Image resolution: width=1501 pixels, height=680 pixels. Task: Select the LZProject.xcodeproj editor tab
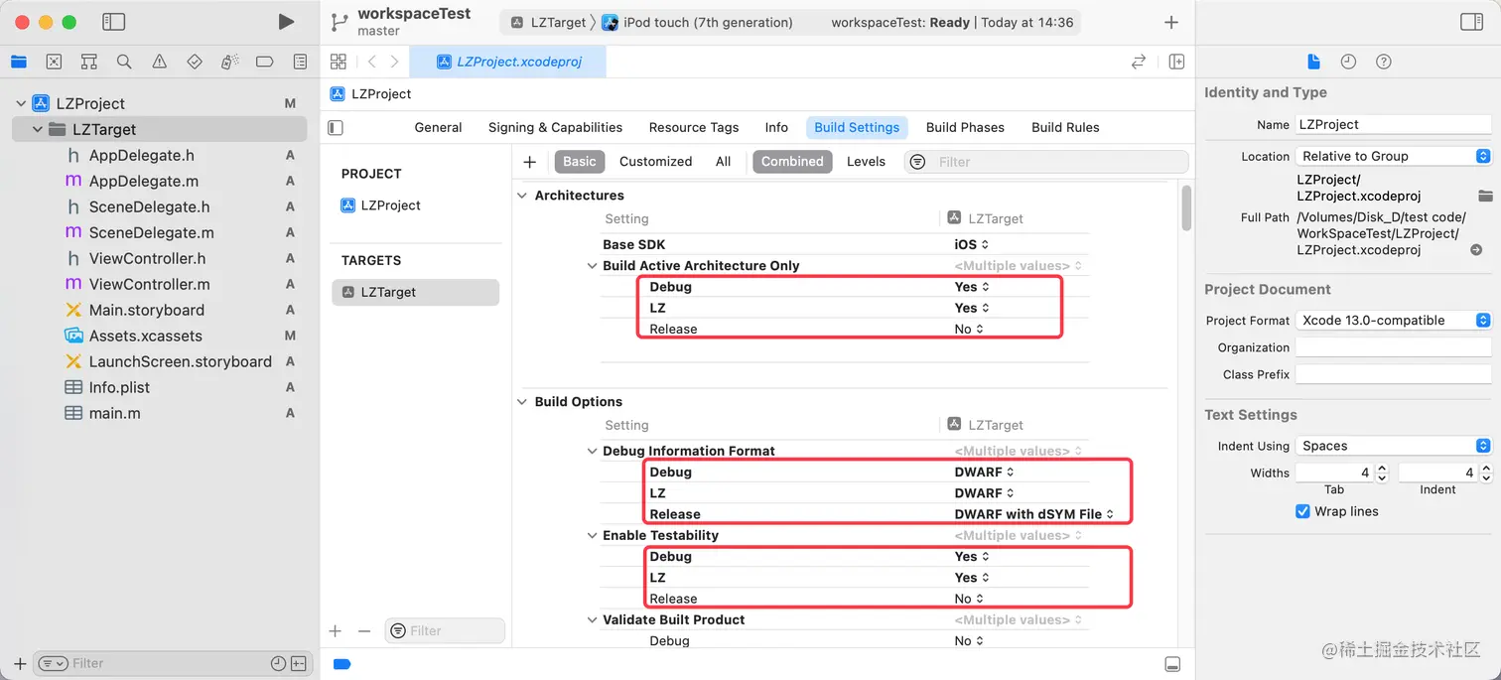tap(508, 62)
